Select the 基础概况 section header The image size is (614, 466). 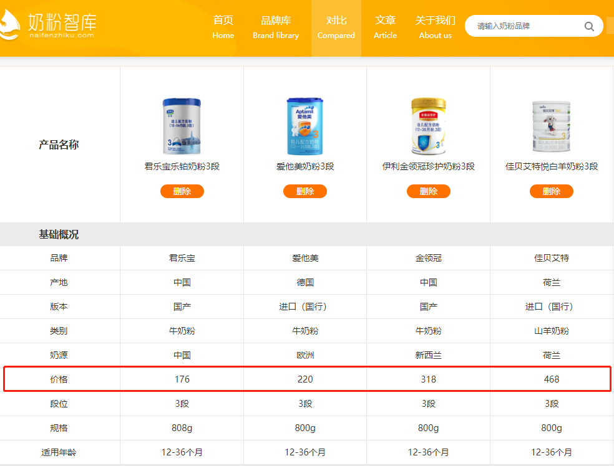pos(59,235)
